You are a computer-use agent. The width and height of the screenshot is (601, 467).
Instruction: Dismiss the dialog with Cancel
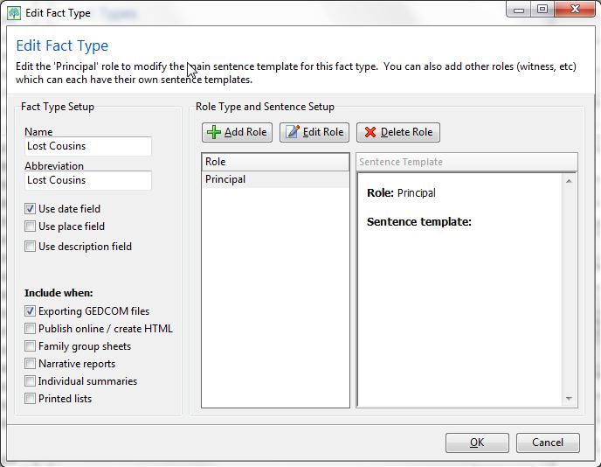point(548,443)
